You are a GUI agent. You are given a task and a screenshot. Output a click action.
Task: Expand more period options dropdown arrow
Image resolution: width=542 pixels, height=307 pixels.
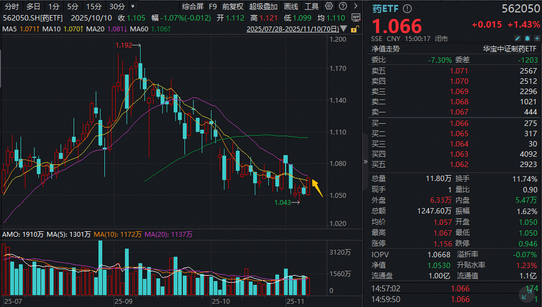click(x=133, y=6)
